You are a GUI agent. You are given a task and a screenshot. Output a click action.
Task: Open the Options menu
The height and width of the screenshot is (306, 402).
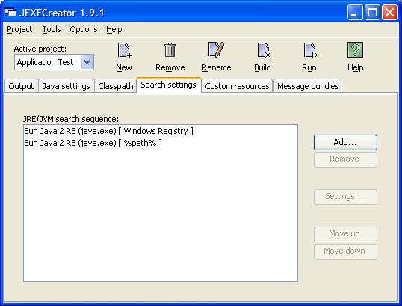(x=84, y=29)
